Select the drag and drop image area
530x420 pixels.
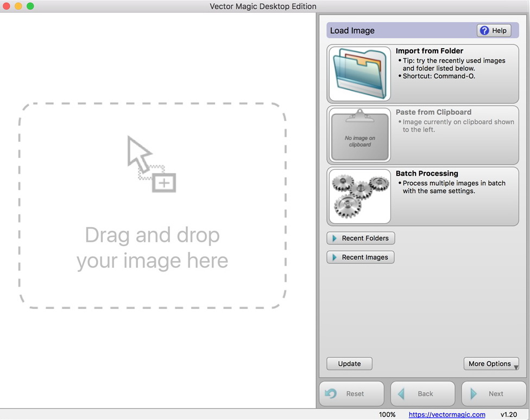(152, 206)
